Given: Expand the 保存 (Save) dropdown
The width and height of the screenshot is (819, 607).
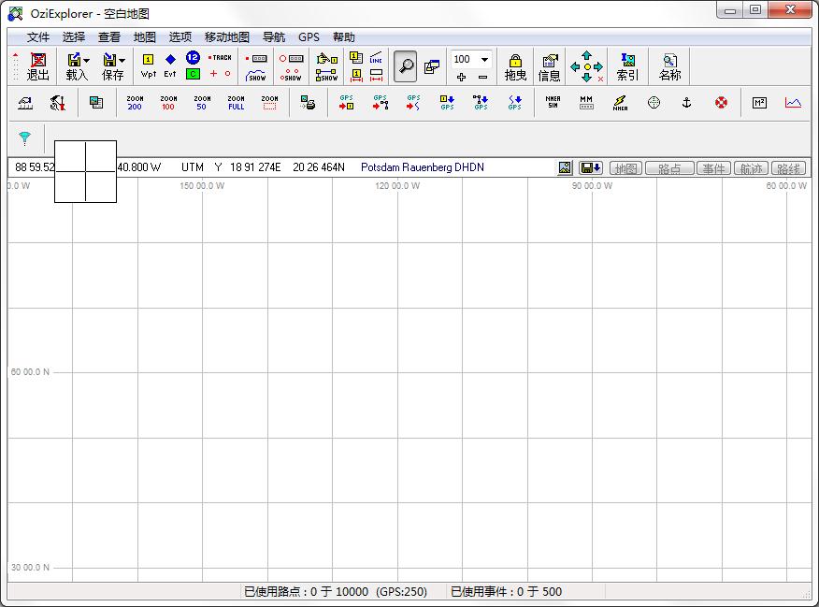Looking at the screenshot, I should 123,61.
